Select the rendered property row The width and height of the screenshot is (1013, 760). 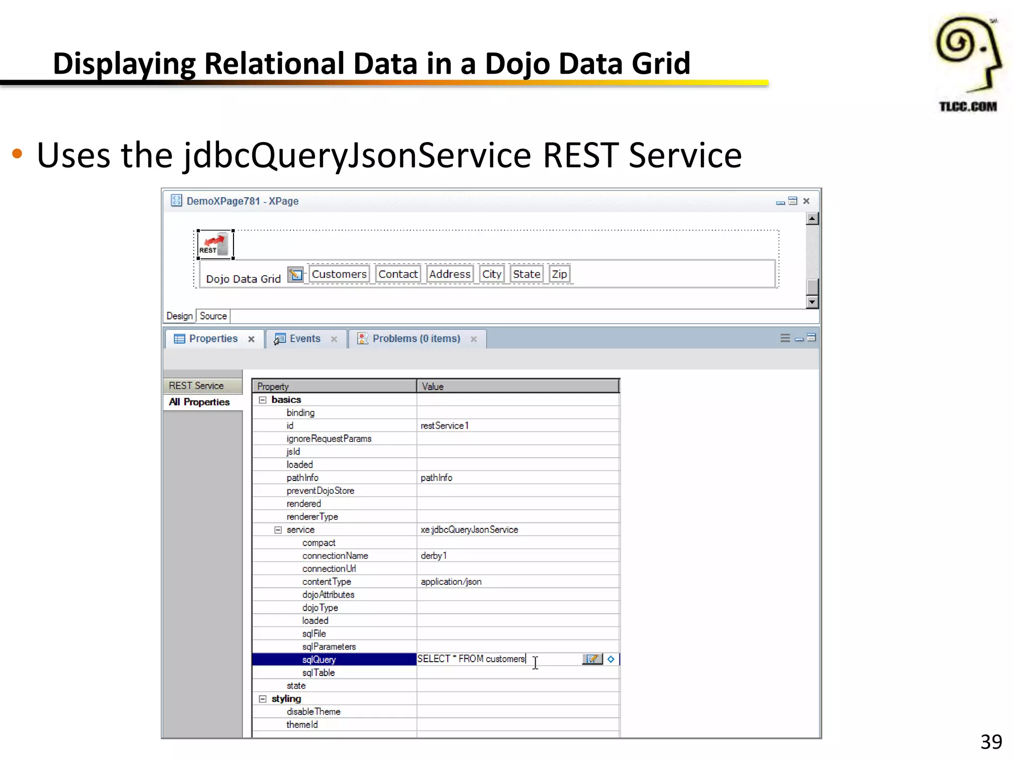tap(436, 504)
